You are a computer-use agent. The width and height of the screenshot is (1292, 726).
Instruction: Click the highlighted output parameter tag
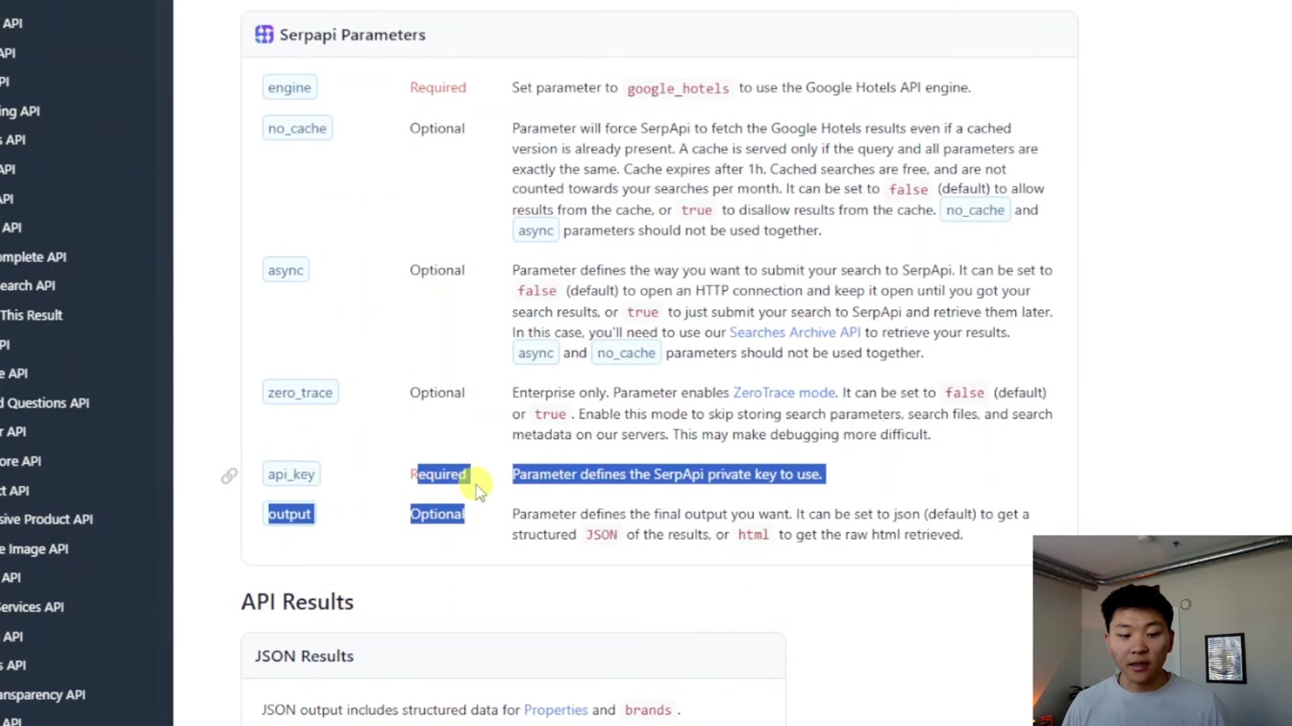click(x=289, y=515)
